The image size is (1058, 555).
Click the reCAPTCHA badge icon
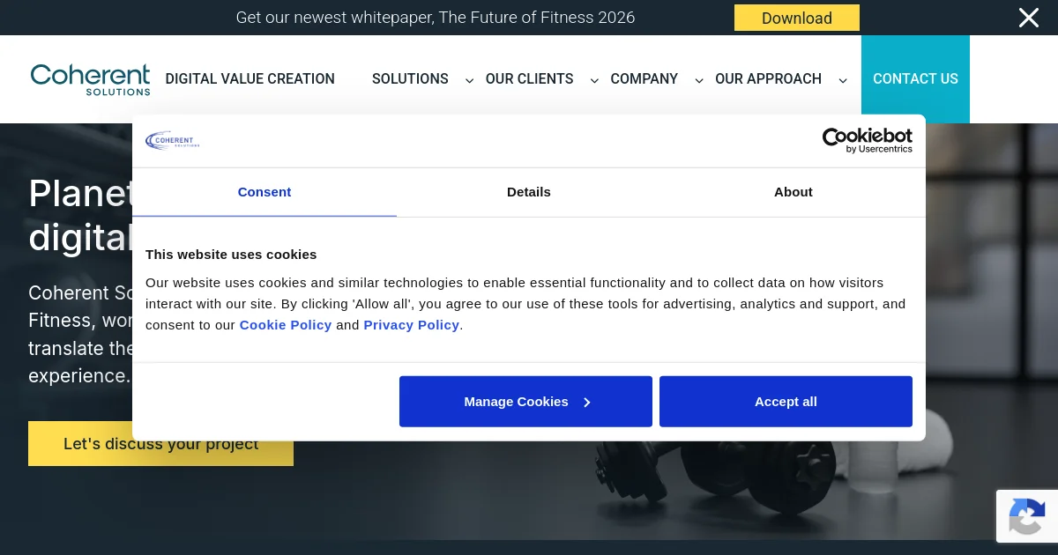(x=1027, y=516)
